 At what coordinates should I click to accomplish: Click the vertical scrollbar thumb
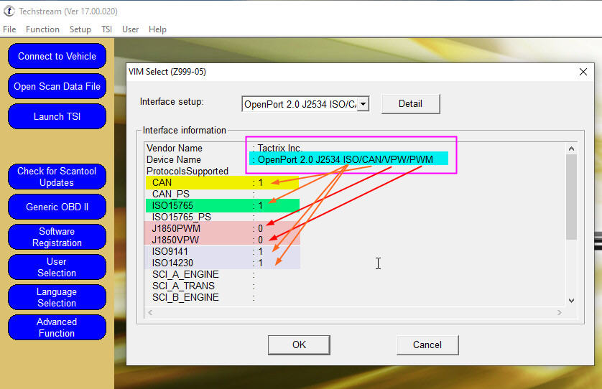[x=571, y=197]
